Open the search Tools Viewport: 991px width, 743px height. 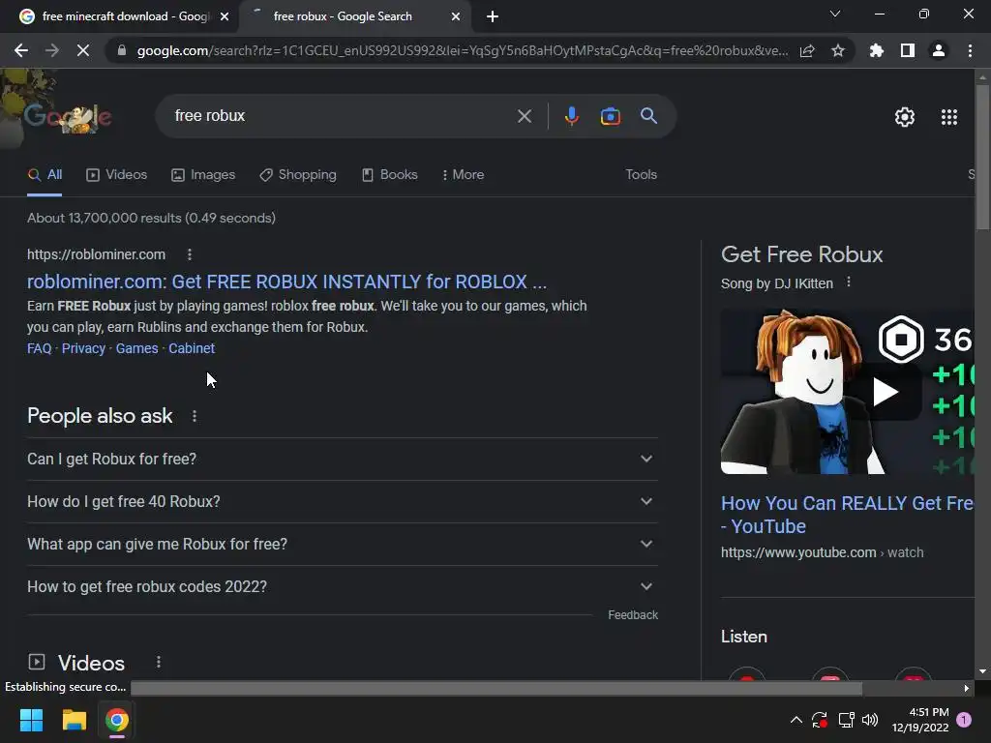pyautogui.click(x=641, y=174)
